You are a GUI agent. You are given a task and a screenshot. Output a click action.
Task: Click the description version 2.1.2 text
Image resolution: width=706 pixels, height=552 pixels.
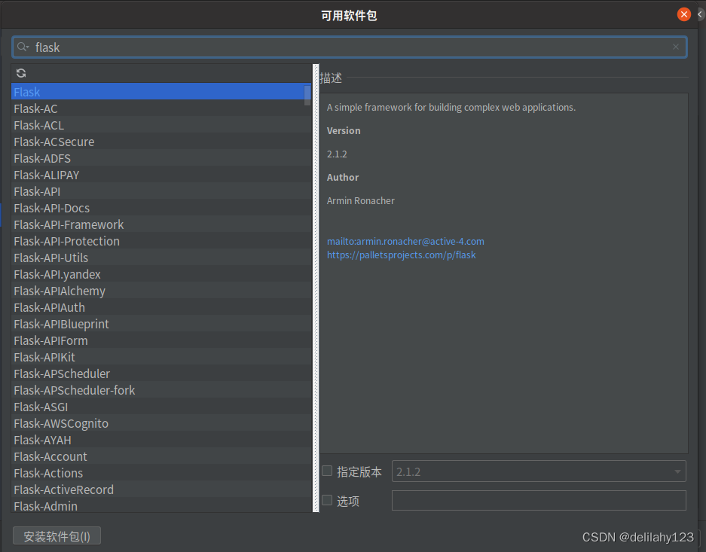pos(337,154)
